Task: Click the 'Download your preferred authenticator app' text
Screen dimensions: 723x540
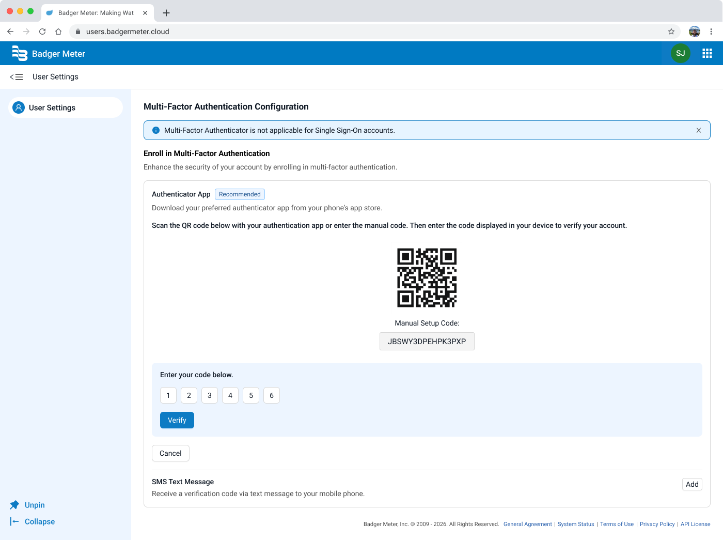Action: (x=267, y=208)
